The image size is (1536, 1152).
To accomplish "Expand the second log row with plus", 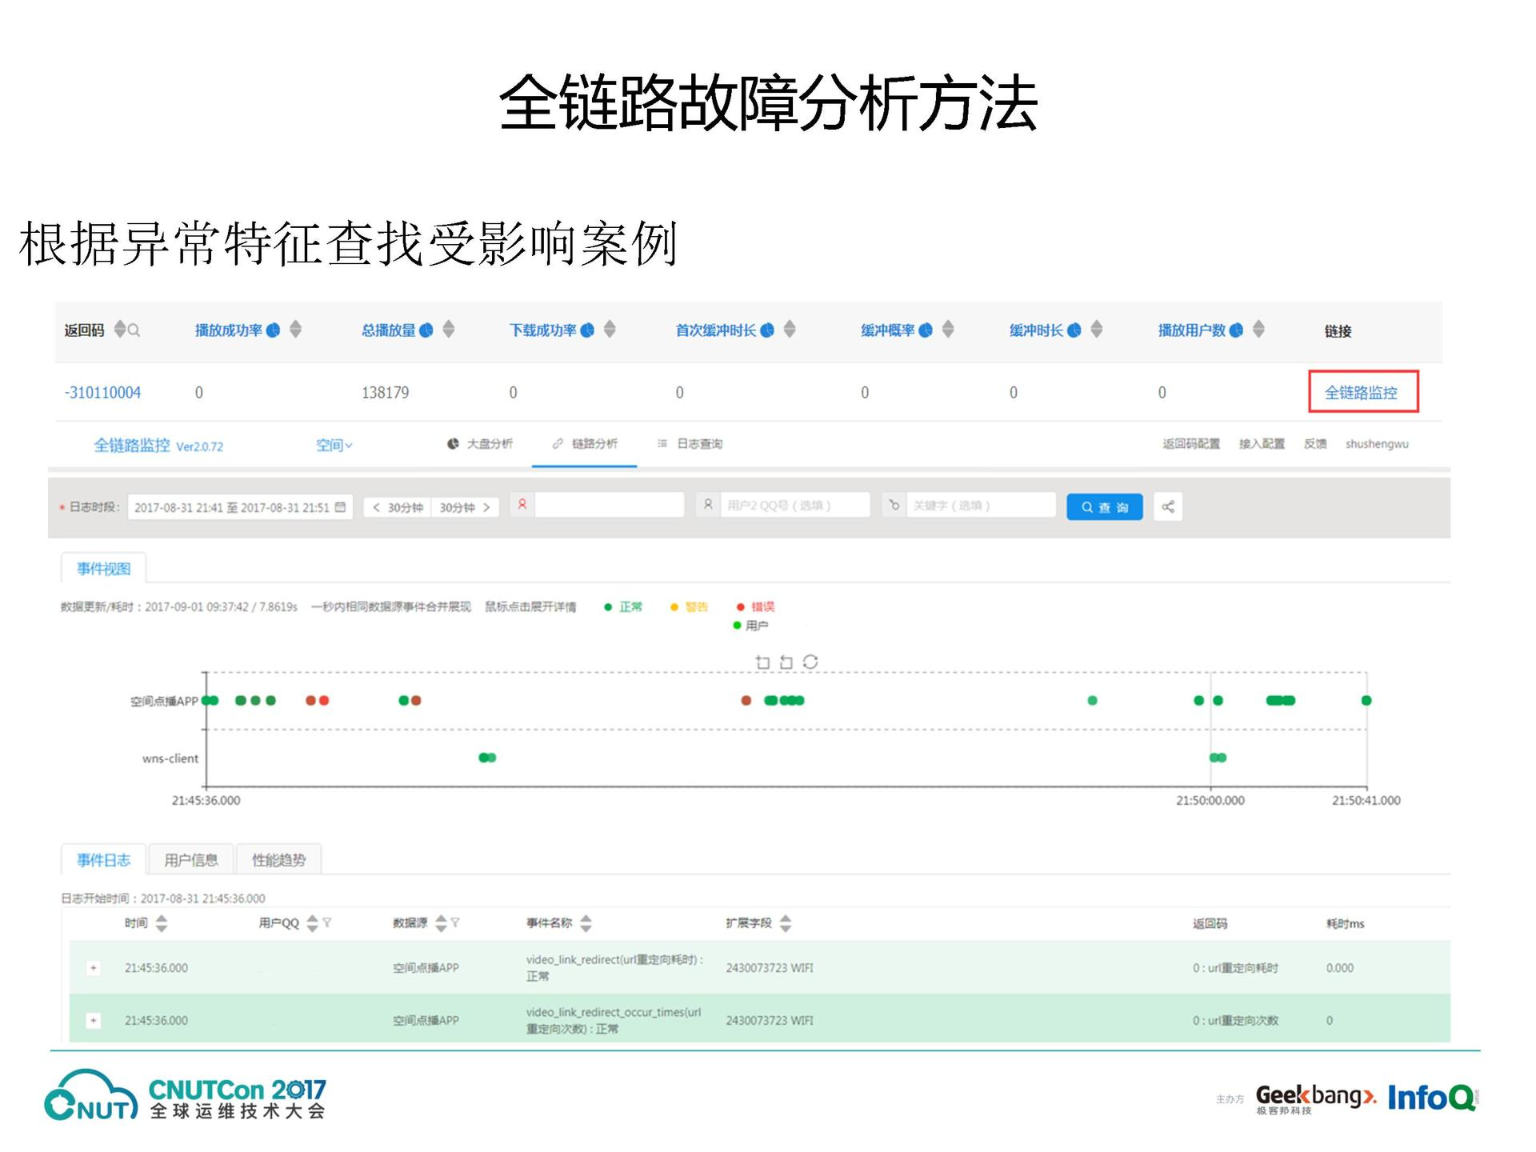I will [x=94, y=1020].
